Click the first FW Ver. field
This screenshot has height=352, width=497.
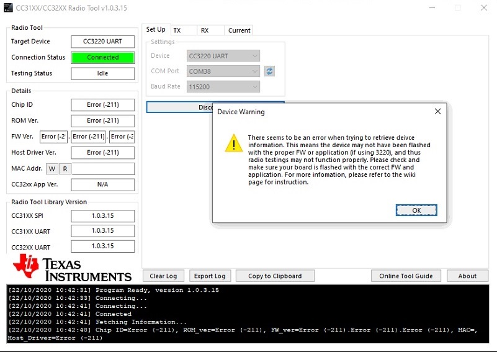pos(53,137)
